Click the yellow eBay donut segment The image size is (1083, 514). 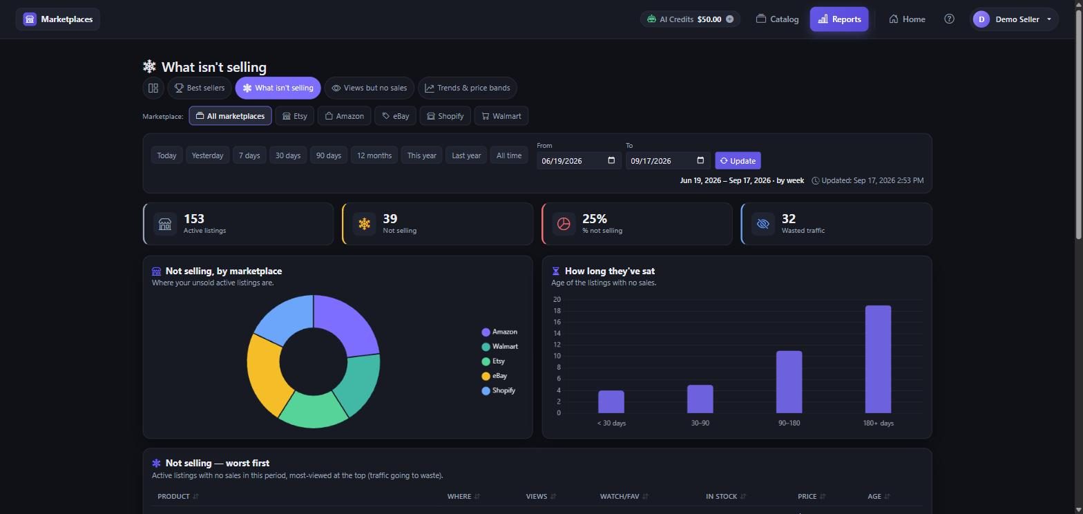tap(263, 373)
